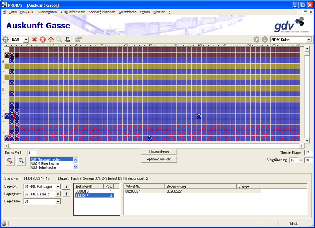Select 002 Mittlere Fächer list item
This screenshot has width=315, height=228.
point(52,163)
